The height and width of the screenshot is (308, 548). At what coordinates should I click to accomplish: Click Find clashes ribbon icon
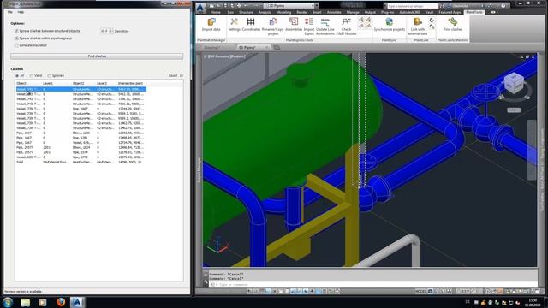[x=453, y=21]
